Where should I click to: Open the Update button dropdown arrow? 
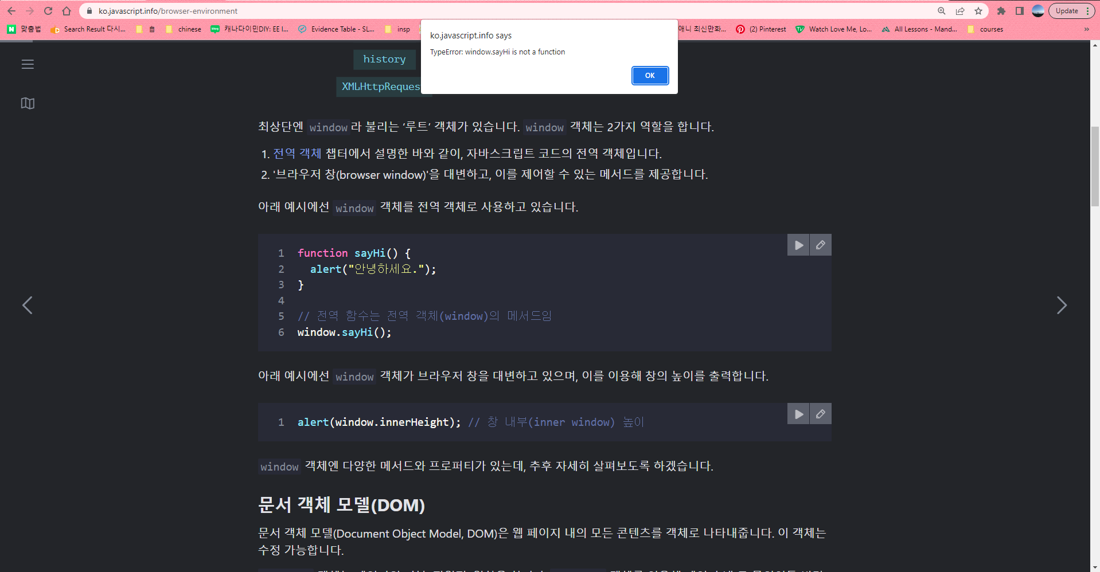pyautogui.click(x=1089, y=10)
